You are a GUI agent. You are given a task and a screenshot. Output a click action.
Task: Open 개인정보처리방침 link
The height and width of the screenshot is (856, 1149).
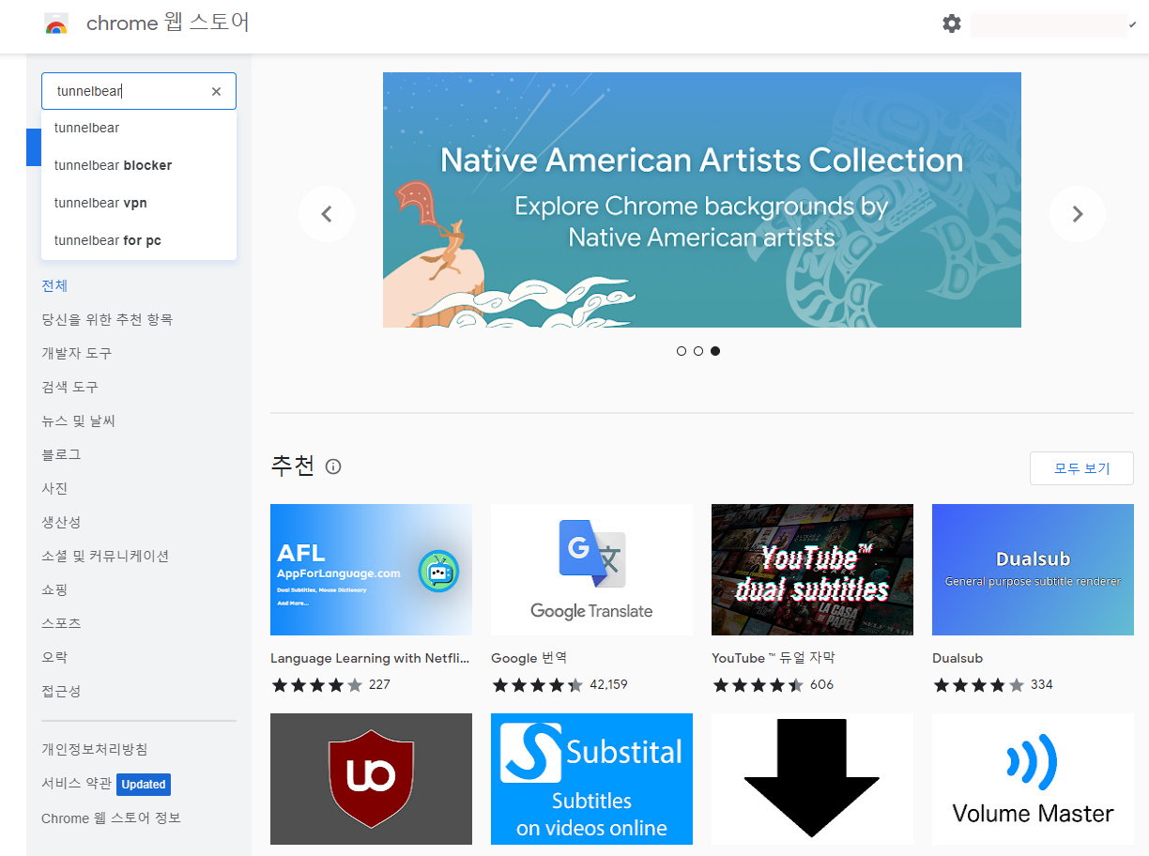tap(95, 749)
